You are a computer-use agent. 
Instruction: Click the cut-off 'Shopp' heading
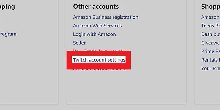pyautogui.click(x=210, y=7)
